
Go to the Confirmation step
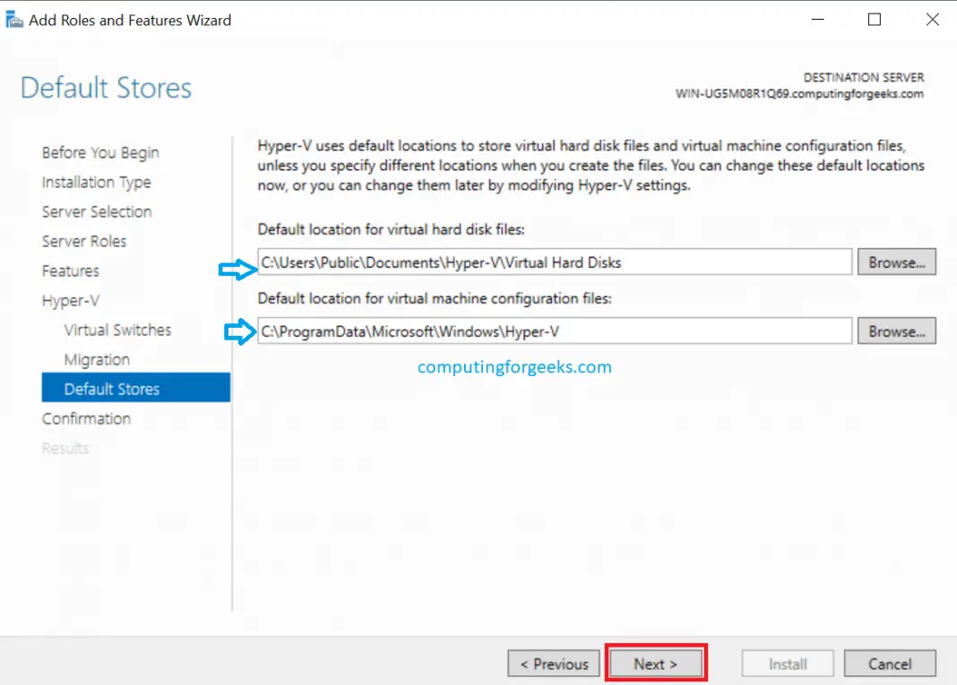click(x=86, y=419)
